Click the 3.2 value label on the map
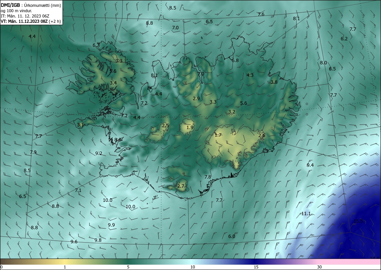Screen dimensions: 381x270 pyautogui.click(x=232, y=112)
